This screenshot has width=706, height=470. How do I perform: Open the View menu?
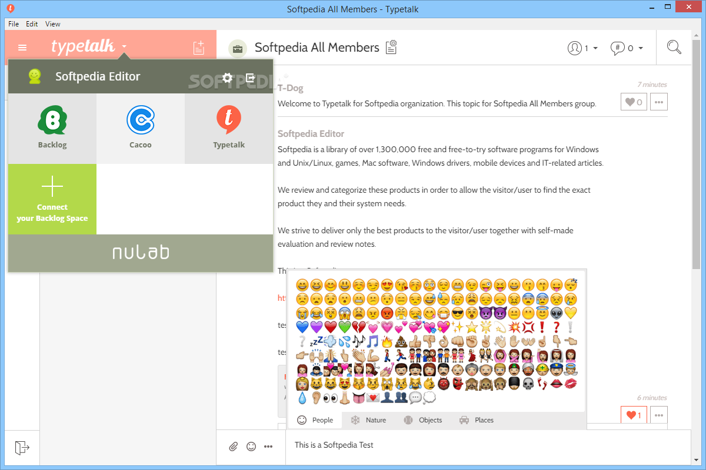coord(53,24)
